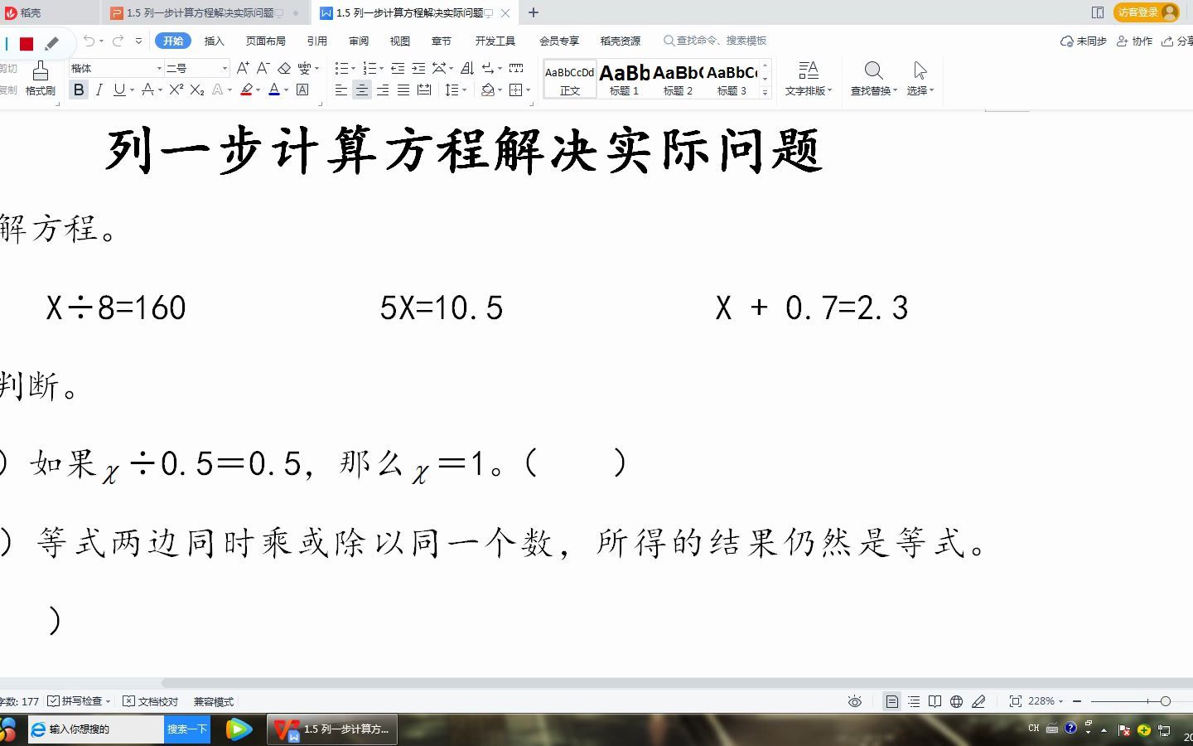Viewport: 1193px width, 746px height.
Task: Click the clear formatting eraser icon
Action: (x=284, y=68)
